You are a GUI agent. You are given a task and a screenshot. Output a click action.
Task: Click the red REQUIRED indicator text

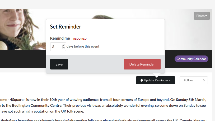tap(80, 39)
